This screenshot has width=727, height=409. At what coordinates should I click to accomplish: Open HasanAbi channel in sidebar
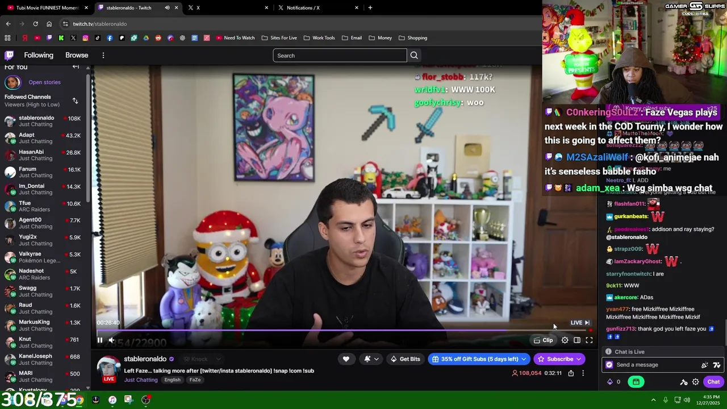click(44, 155)
